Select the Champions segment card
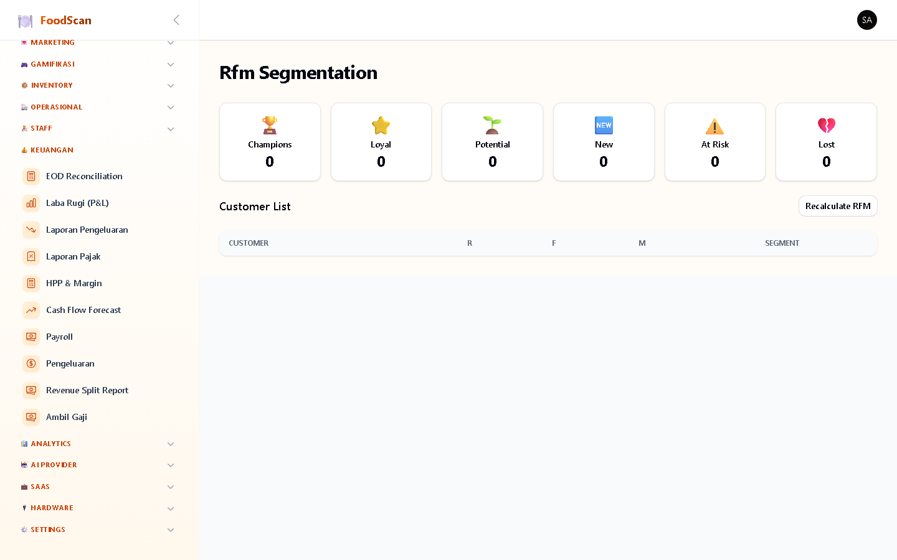 tap(270, 142)
